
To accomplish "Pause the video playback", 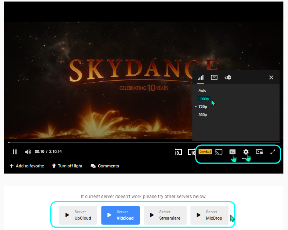I will (15, 152).
